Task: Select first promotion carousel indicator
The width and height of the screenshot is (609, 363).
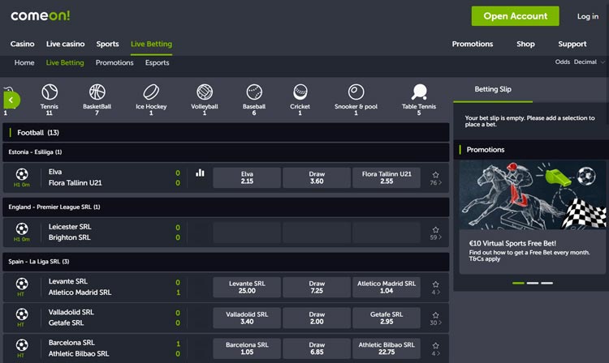Action: 518,284
